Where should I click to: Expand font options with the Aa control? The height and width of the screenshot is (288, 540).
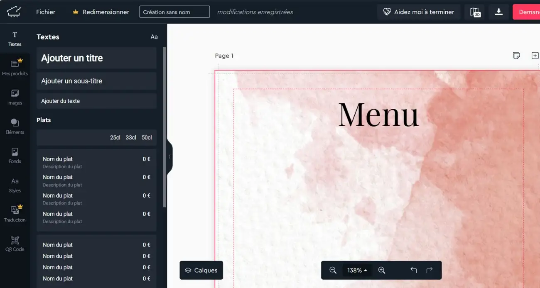coord(154,37)
